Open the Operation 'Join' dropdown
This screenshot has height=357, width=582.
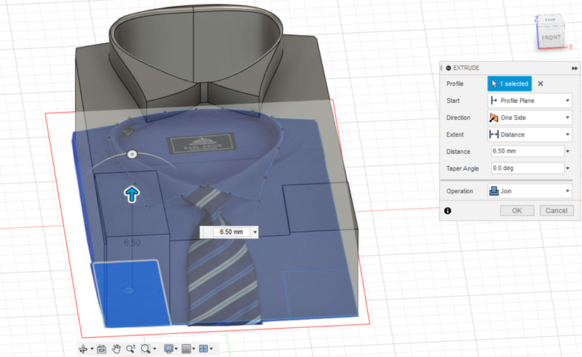(529, 191)
